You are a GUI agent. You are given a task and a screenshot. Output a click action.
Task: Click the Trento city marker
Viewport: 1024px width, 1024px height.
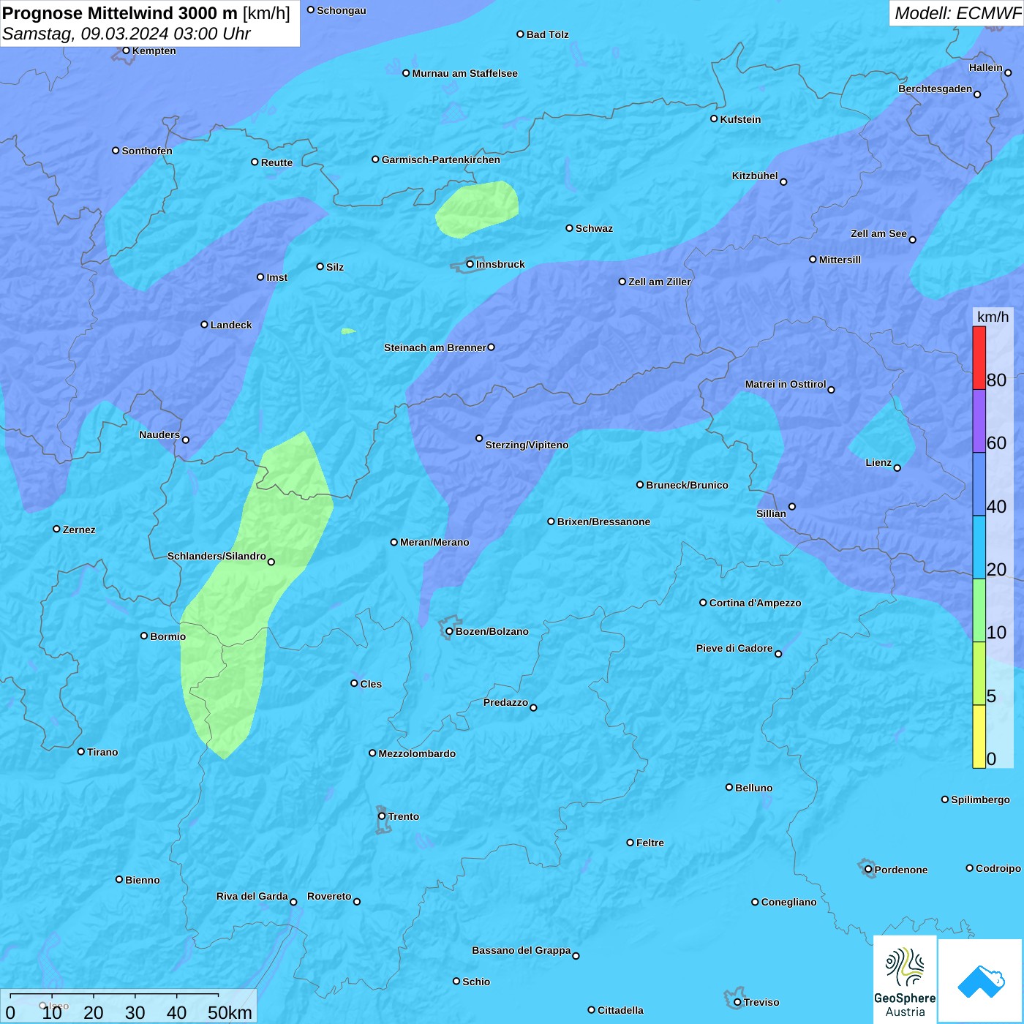[x=382, y=816]
